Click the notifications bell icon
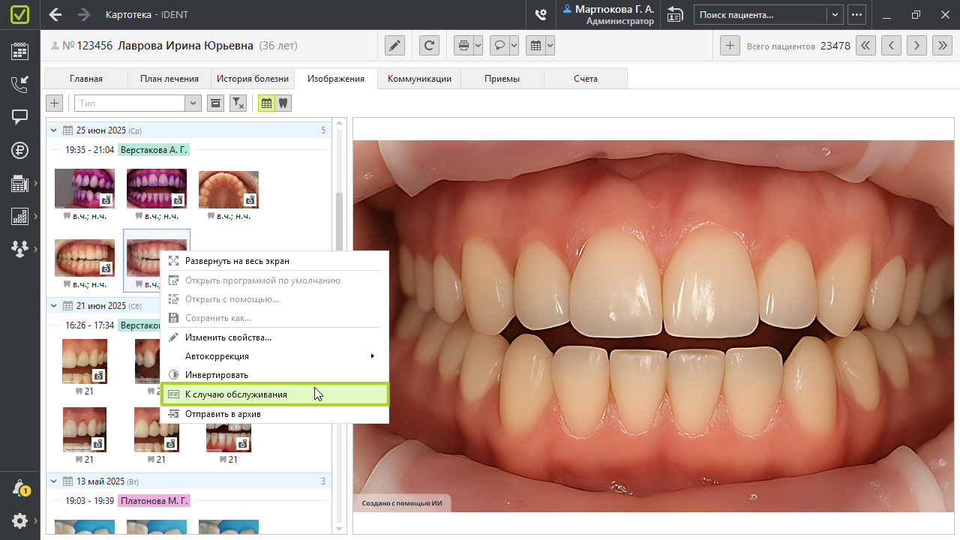960x540 pixels. coord(20,488)
